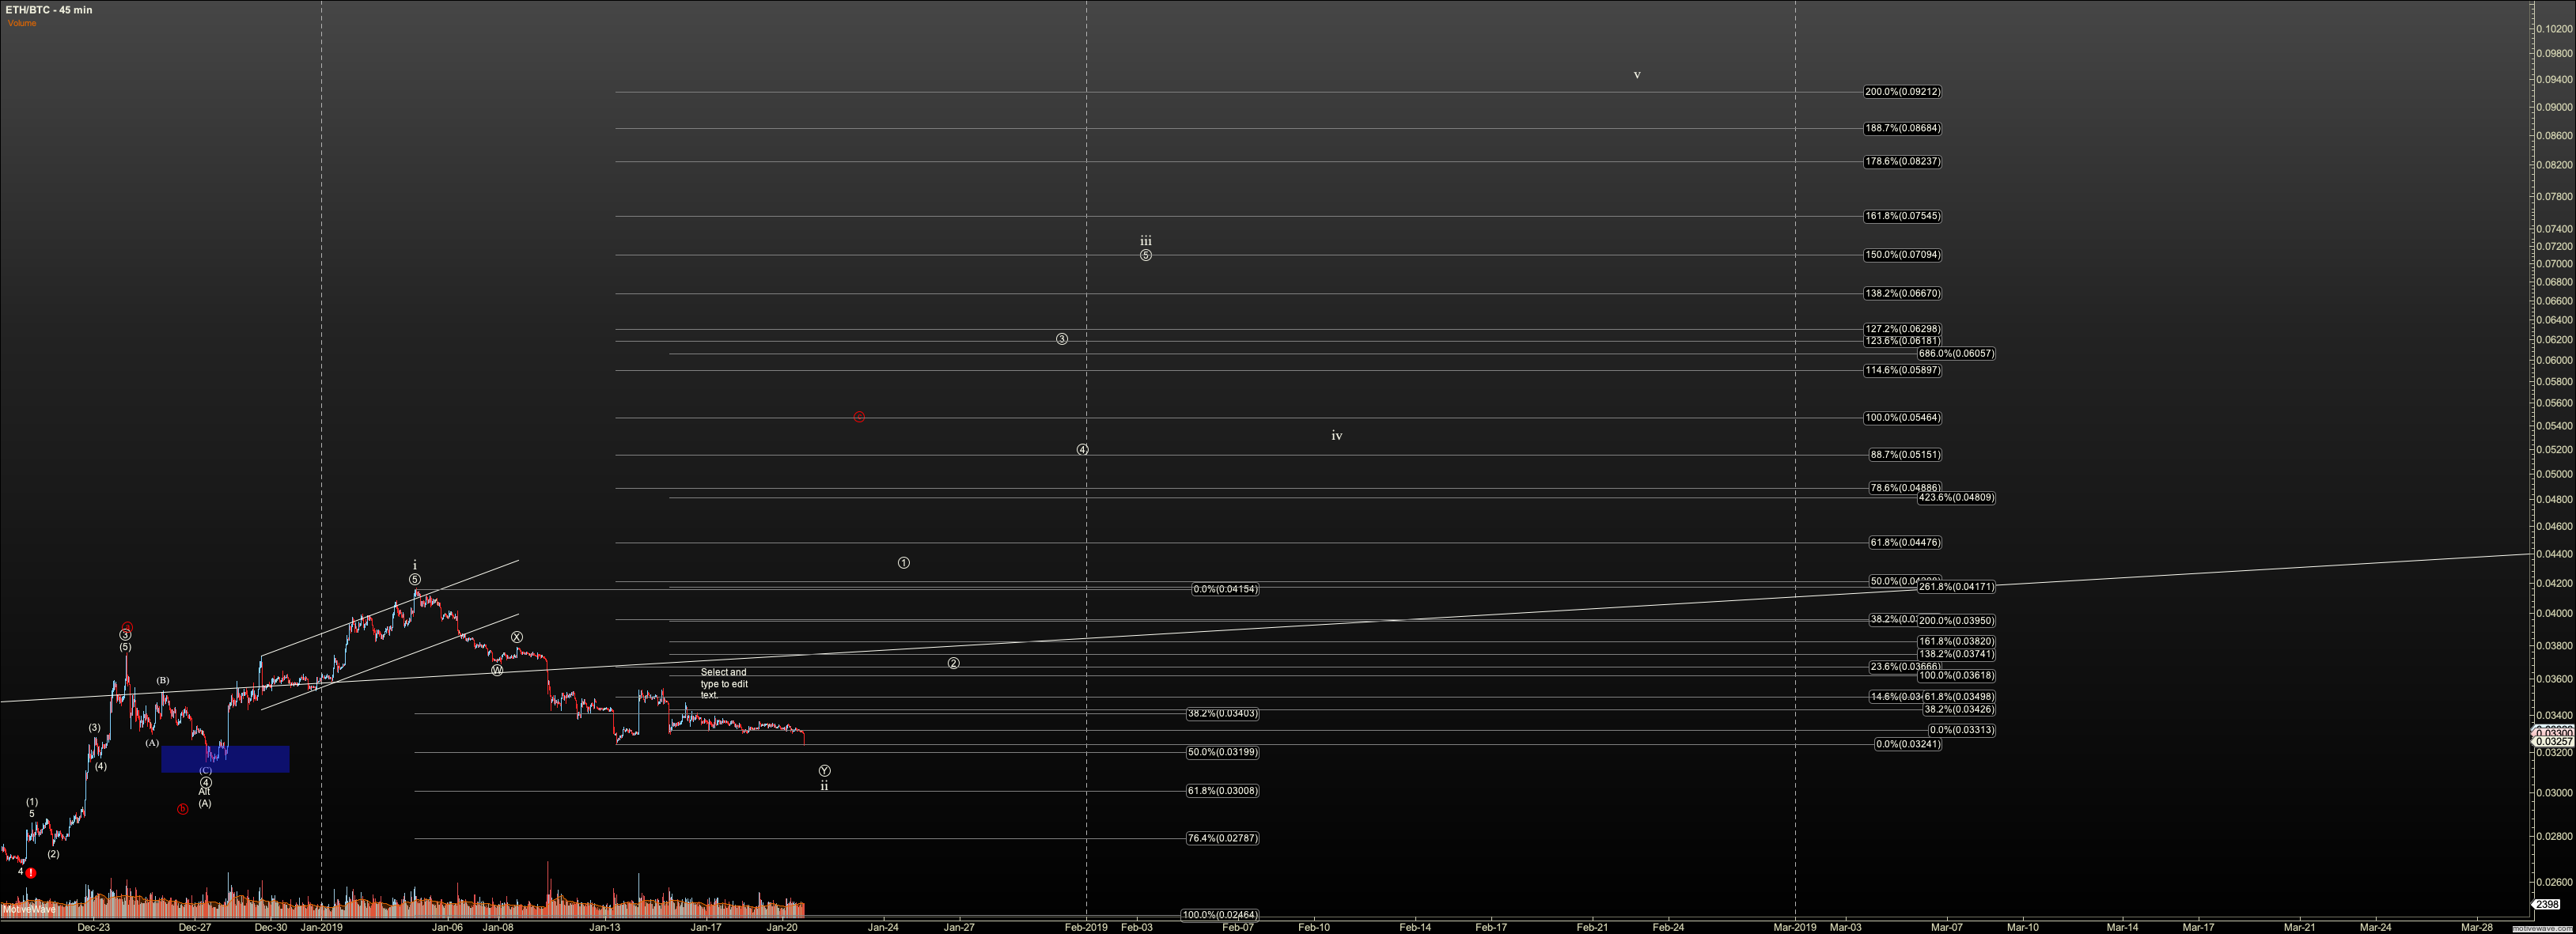Screen dimensions: 2576x934
Task: Click the 423.6%(0.04809) Fibonacci label
Action: coord(1956,498)
